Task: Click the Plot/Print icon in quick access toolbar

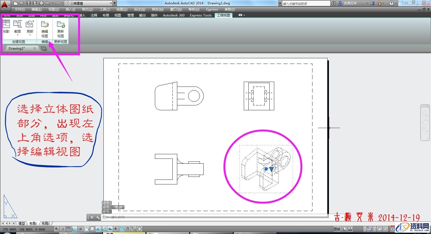Action: coord(41,3)
